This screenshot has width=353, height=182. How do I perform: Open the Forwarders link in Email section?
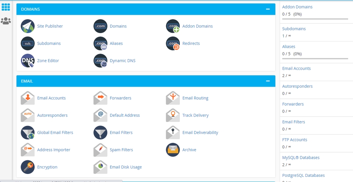click(x=121, y=98)
